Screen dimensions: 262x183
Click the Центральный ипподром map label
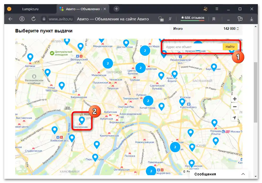coord(61,53)
